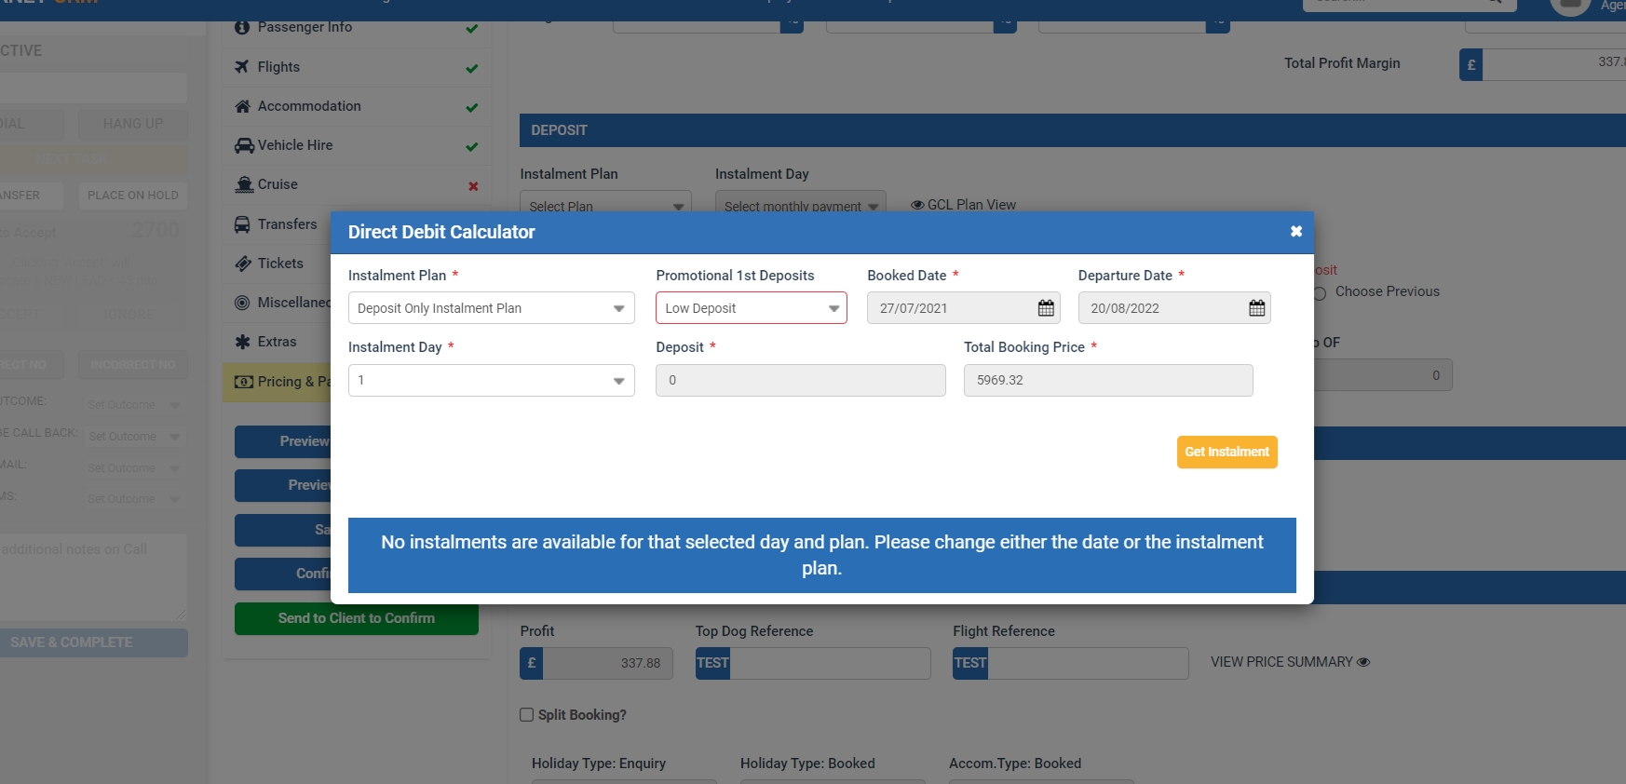Open the Booked Date calendar icon
Viewport: 1626px width, 784px height.
(1046, 308)
